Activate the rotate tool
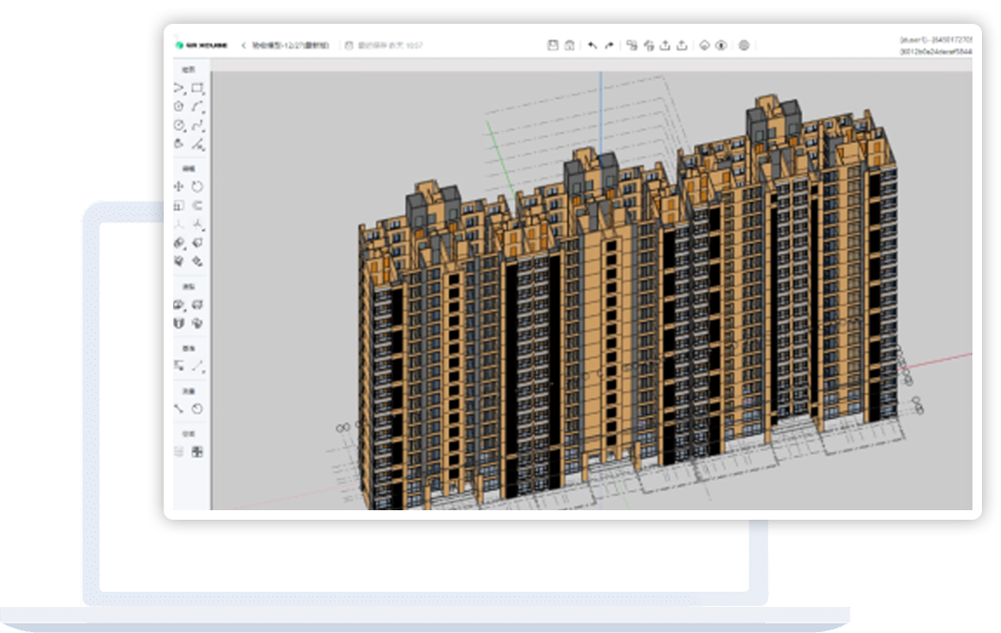 [197, 187]
